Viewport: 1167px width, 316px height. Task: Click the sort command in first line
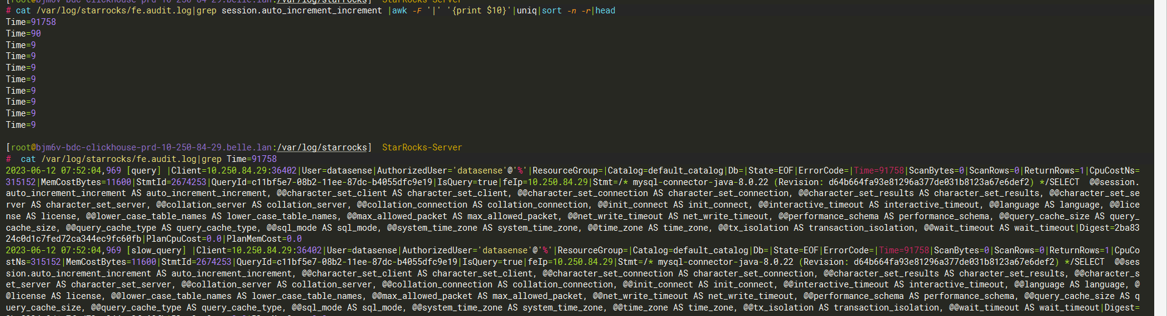tap(552, 10)
